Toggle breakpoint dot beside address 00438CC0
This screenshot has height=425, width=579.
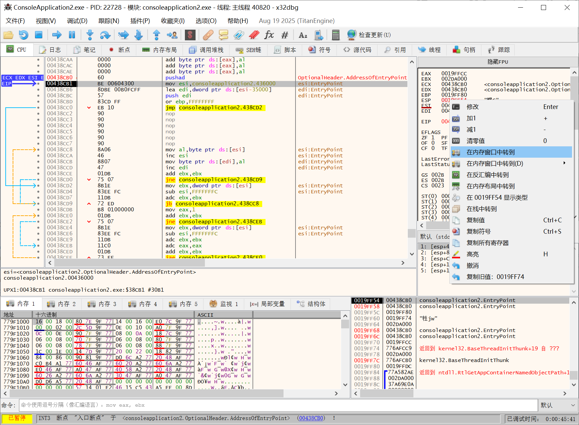[x=38, y=108]
